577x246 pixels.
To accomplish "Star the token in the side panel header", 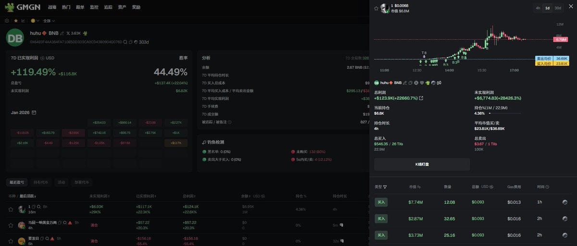I will (376, 8).
